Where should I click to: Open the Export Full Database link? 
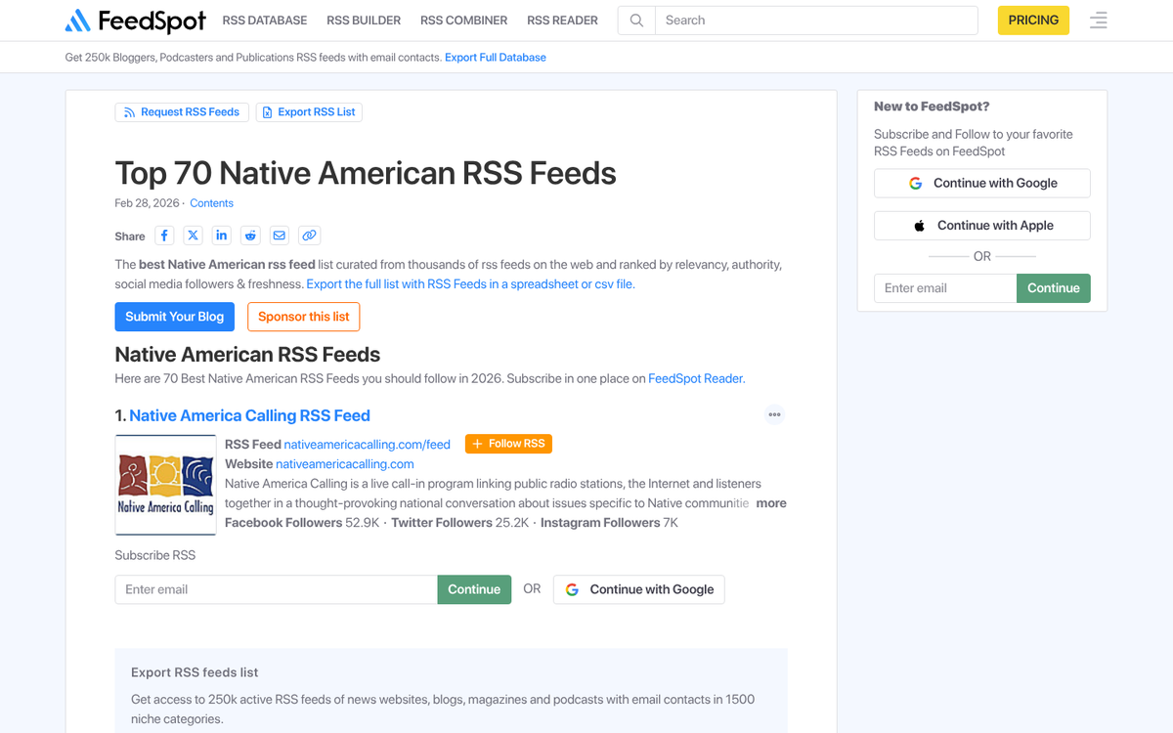495,57
